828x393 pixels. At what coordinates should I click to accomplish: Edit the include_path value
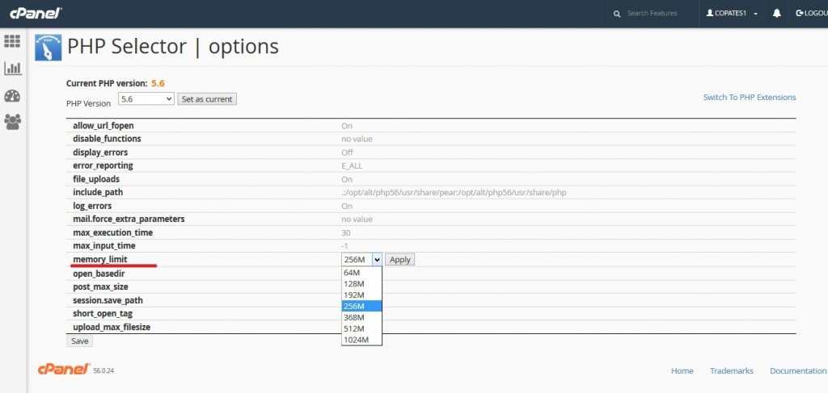(x=454, y=193)
